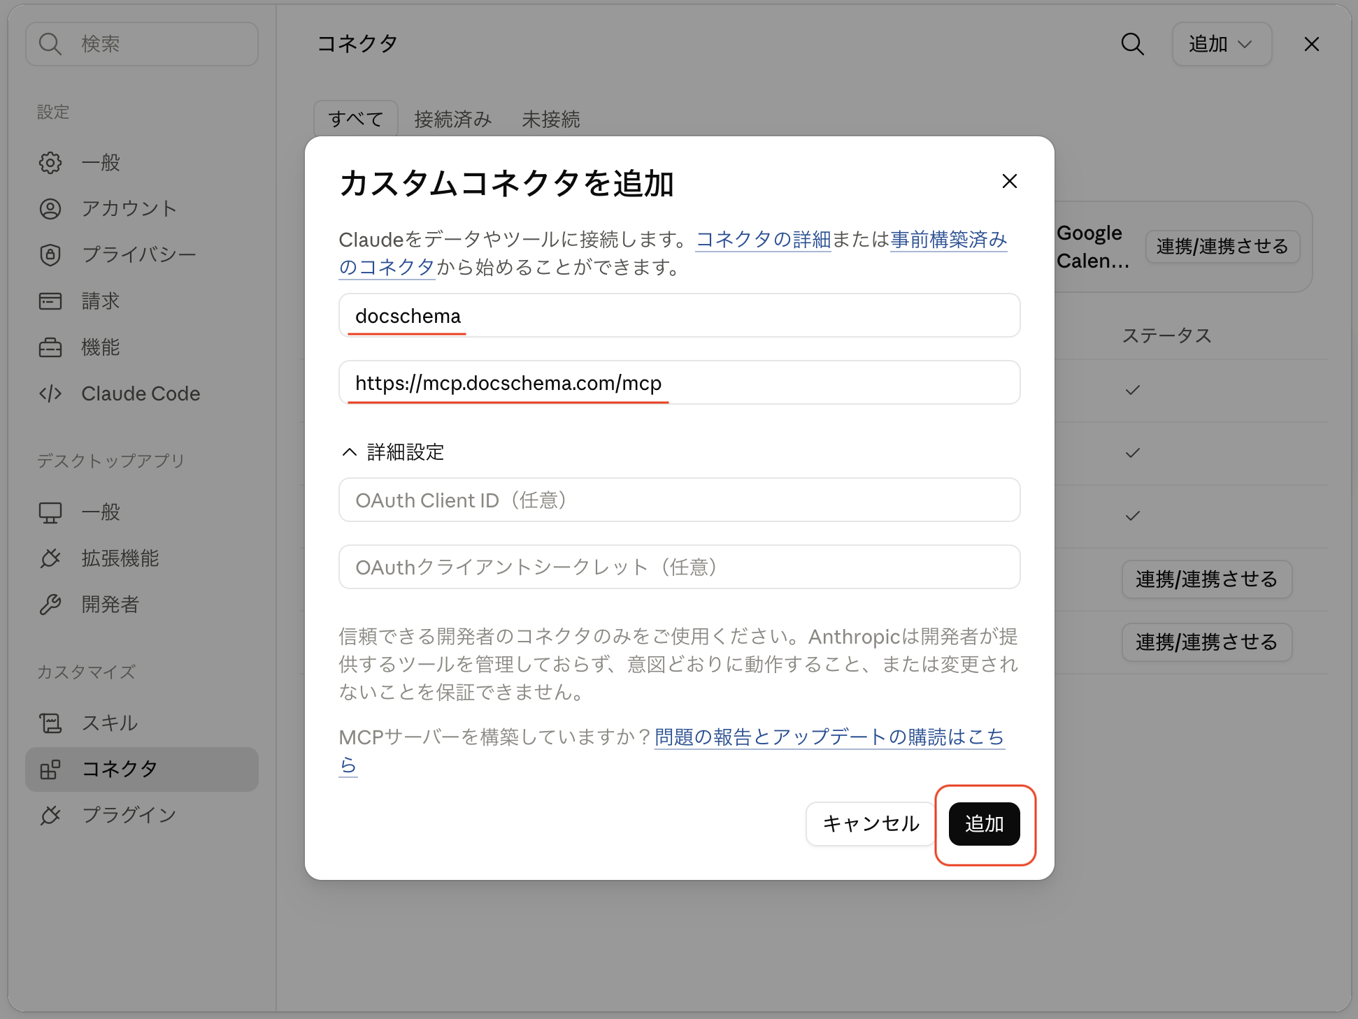Follow the コネクタの詳細 link
1358x1019 pixels.
pos(764,239)
